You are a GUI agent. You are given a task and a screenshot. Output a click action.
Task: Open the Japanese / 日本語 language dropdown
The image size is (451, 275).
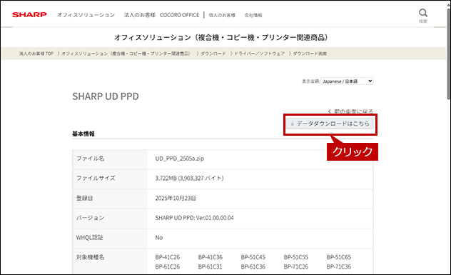347,81
